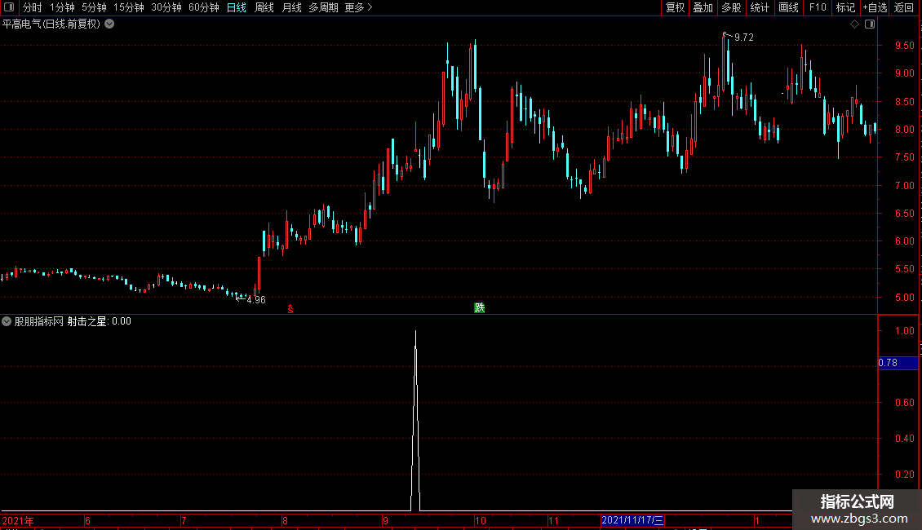Click the diamond icon above chart
This screenshot has height=530, width=922.
[x=854, y=24]
